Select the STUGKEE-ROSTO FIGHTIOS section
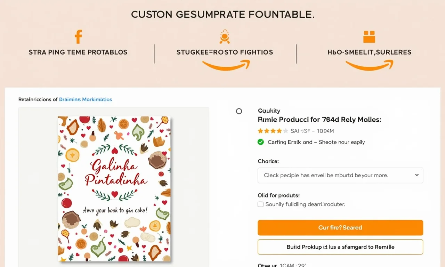The image size is (445, 267). coord(225,52)
